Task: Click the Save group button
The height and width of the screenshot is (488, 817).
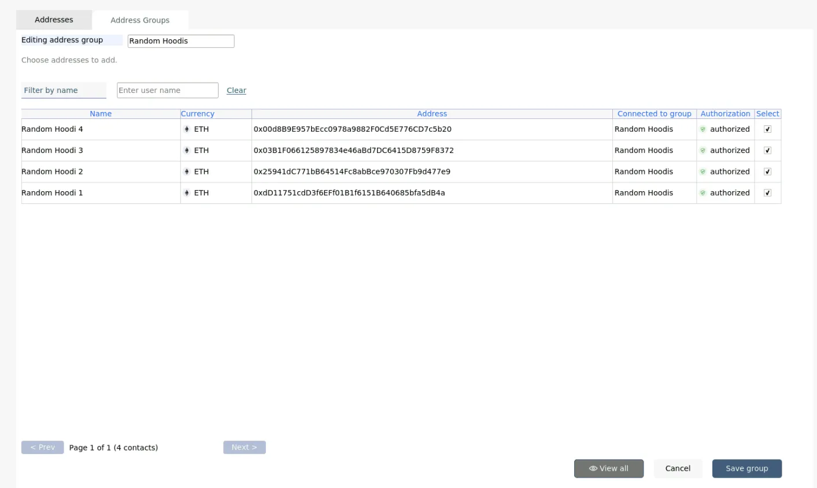Action: click(x=746, y=468)
